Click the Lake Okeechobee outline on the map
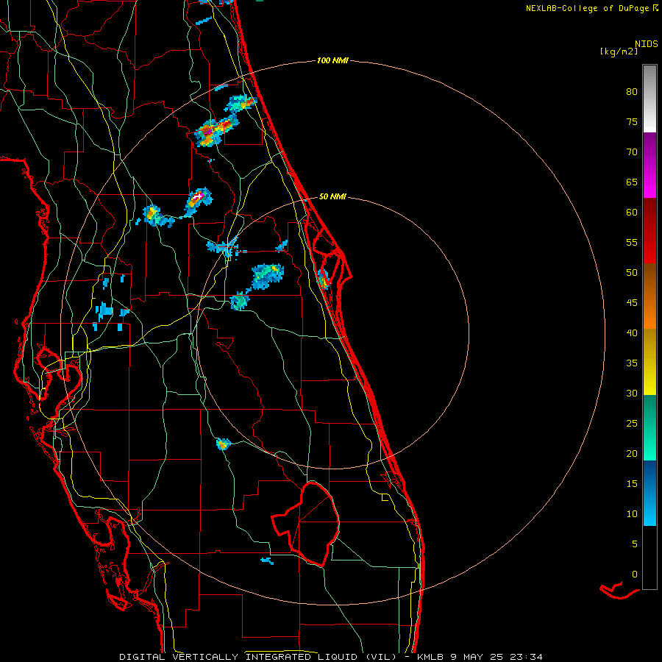The height and width of the screenshot is (662, 662). (306, 524)
